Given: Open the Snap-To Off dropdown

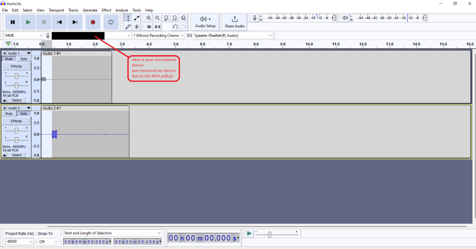Looking at the screenshot, I should [x=48, y=242].
